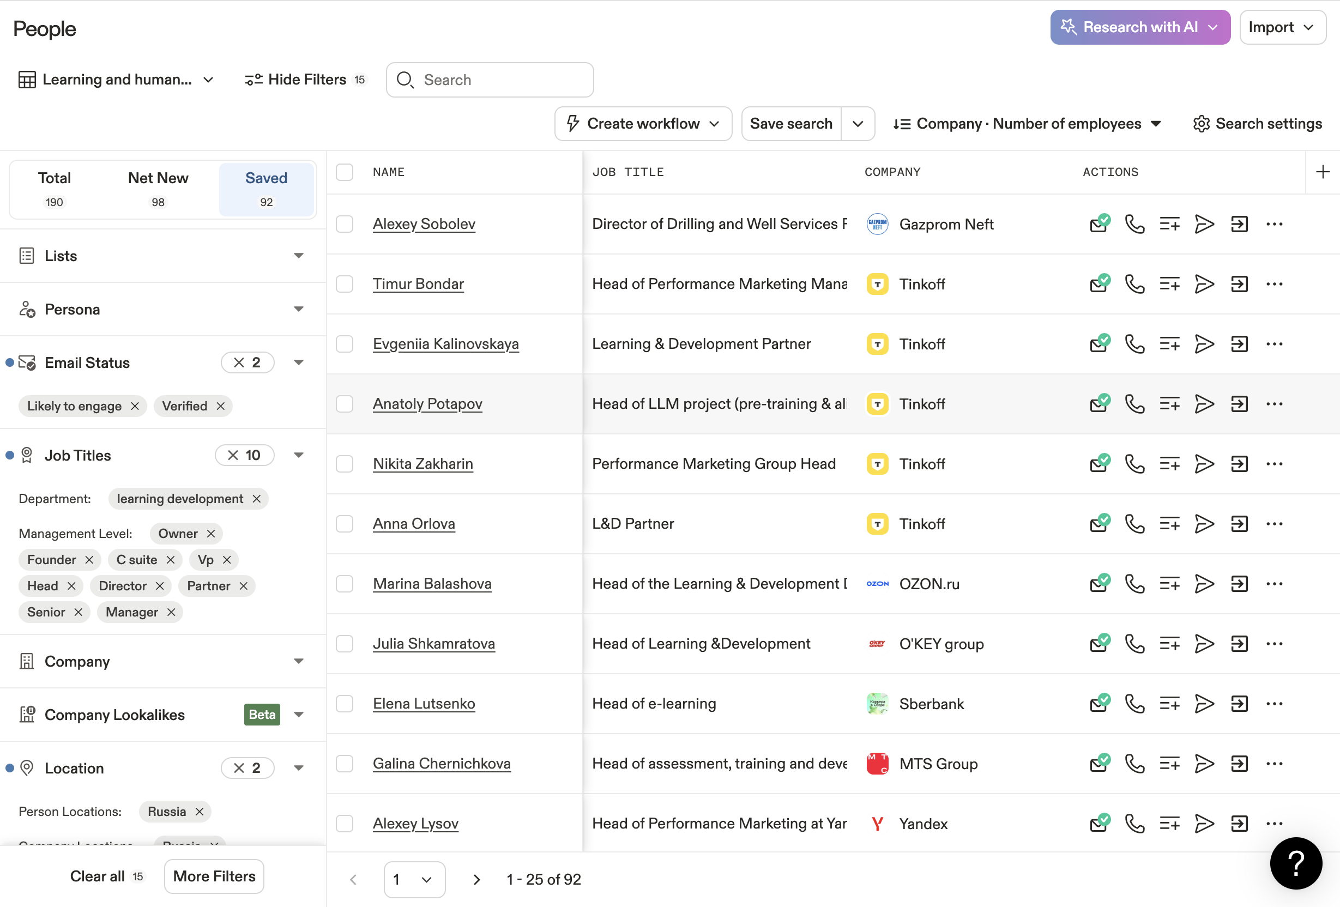
Task: Check the box next to Anatoly Potapov
Action: [x=344, y=403]
